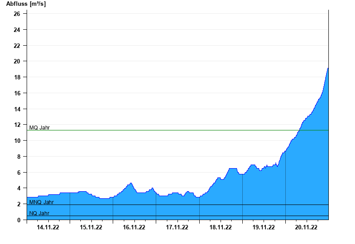
Task: Click the y-axis value 0
Action: pos(19,220)
